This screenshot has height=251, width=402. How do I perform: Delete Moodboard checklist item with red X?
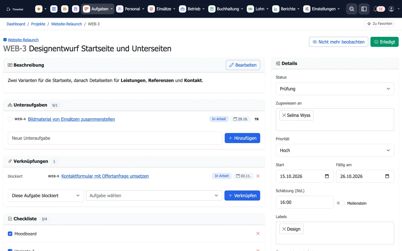point(258,233)
